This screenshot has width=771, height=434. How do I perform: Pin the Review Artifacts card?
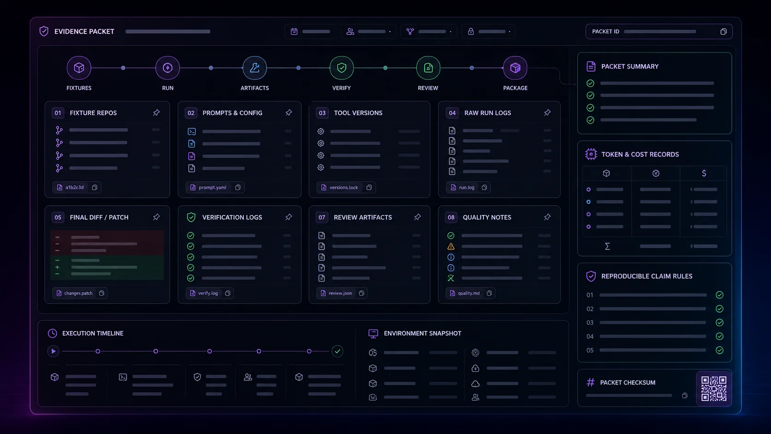click(x=417, y=217)
